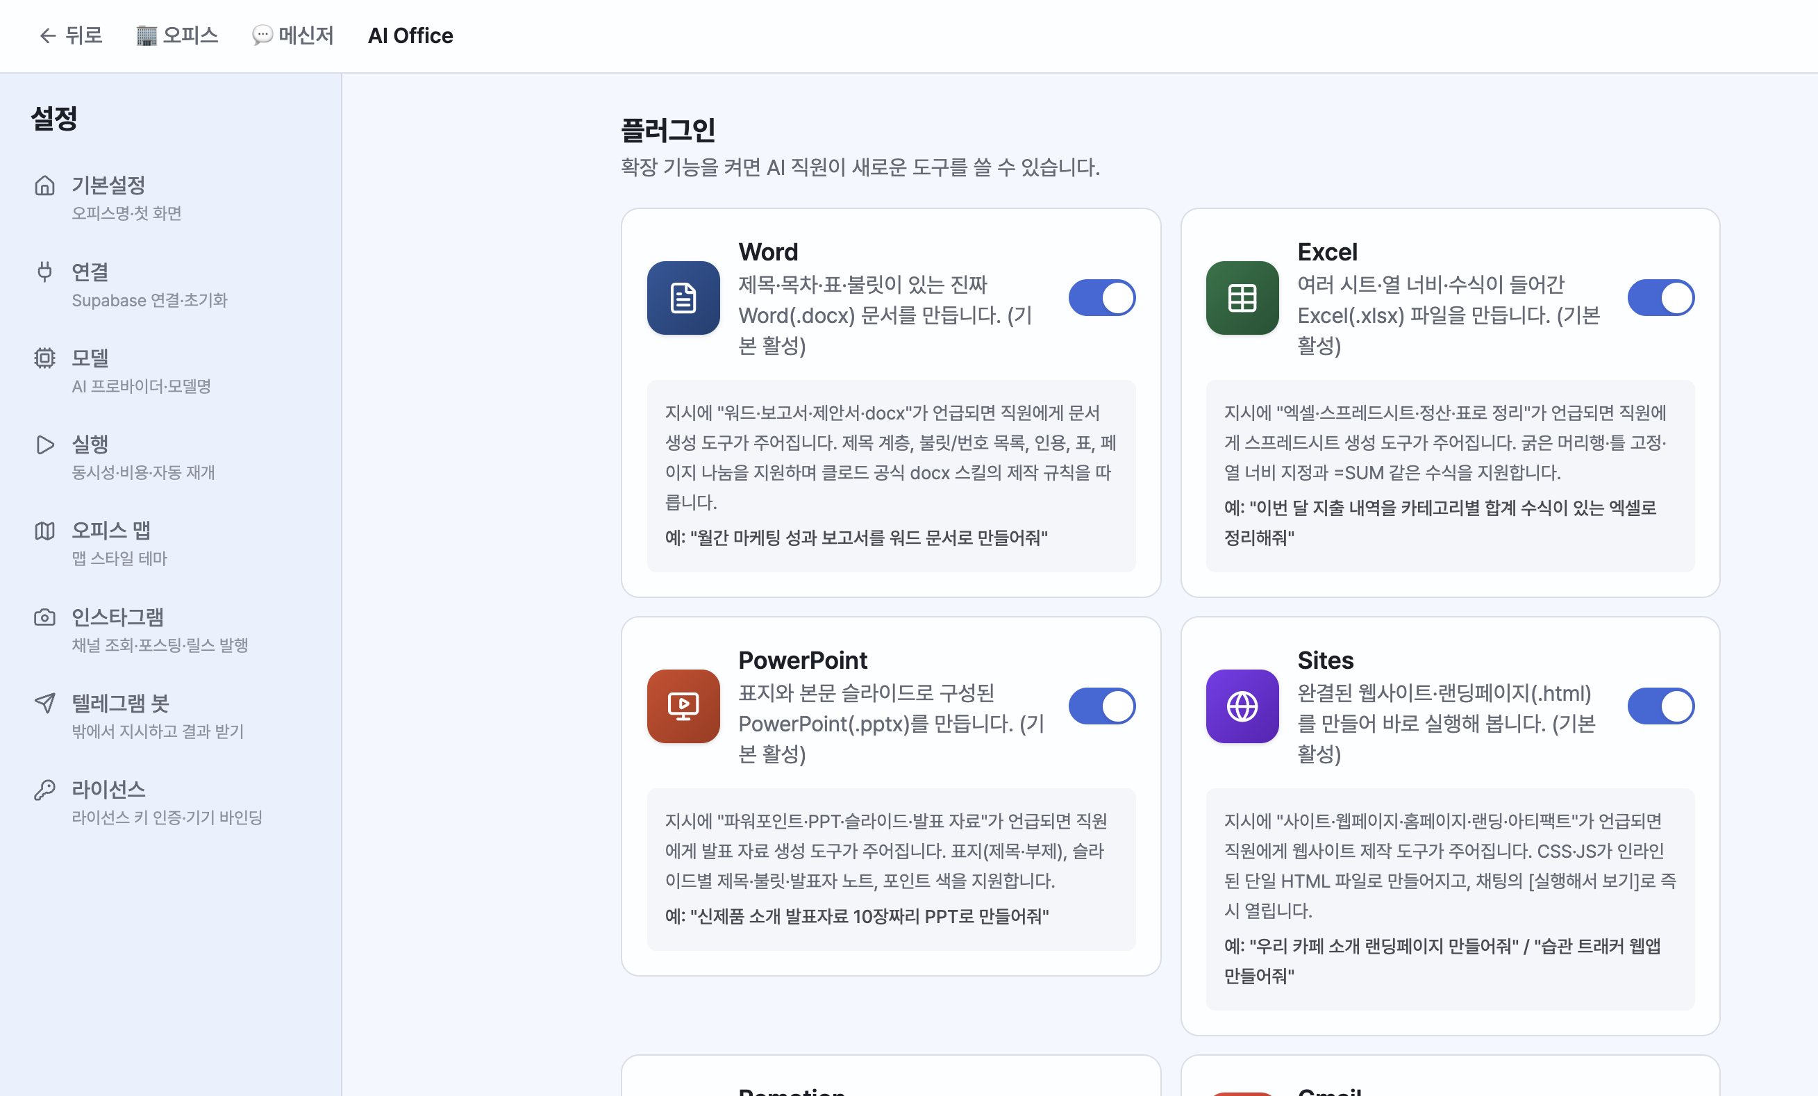Click the PowerPoint description mentioning PowerPoint(.pptx)
Viewport: 1818px width, 1096px height.
[x=892, y=723]
